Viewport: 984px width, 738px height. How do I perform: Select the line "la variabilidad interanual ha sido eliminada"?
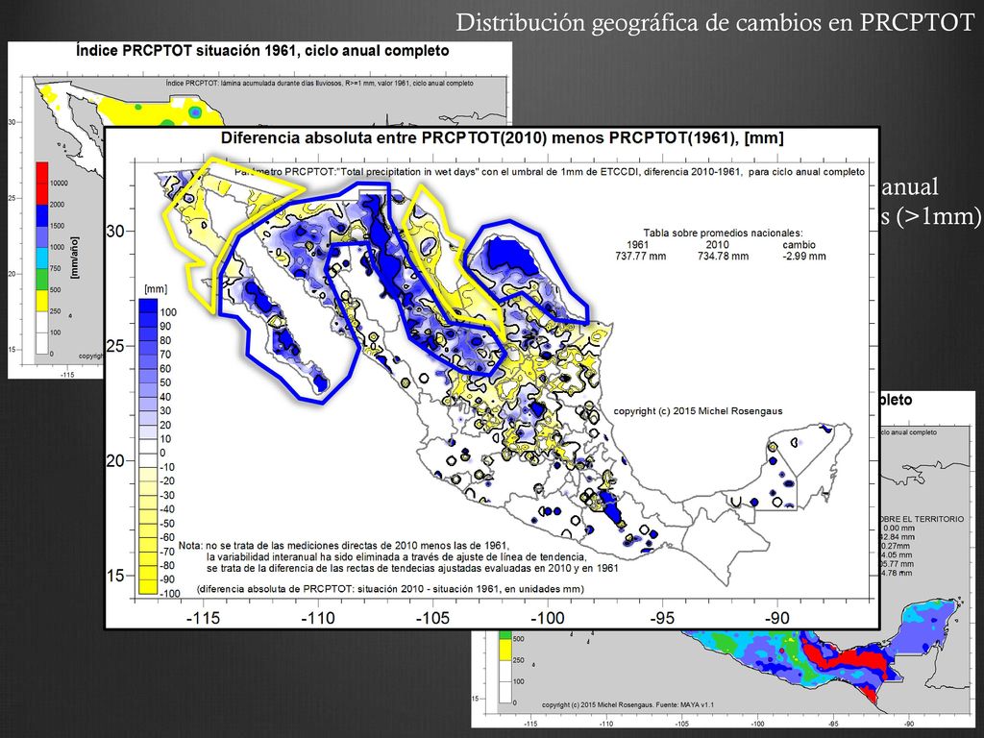click(x=397, y=557)
